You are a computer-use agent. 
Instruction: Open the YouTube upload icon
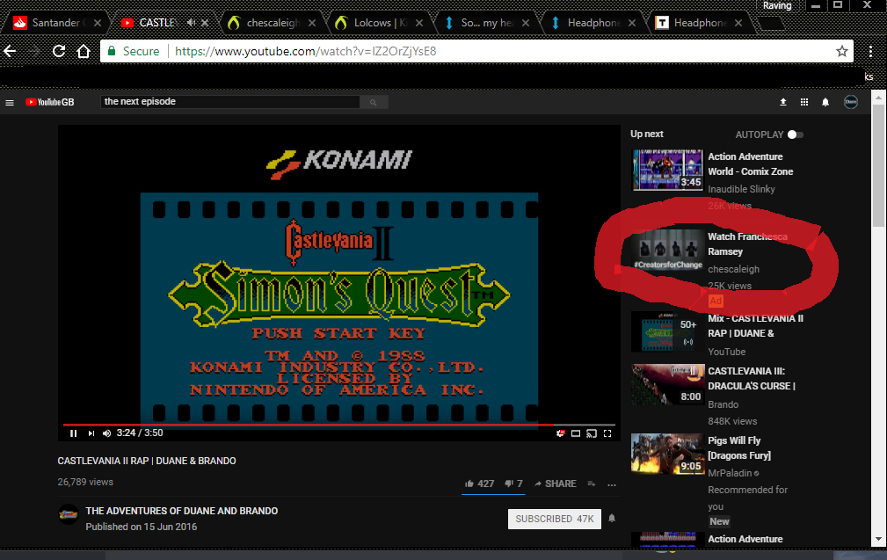pyautogui.click(x=783, y=102)
